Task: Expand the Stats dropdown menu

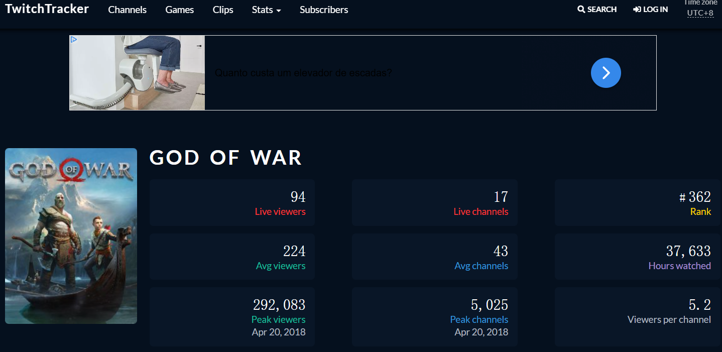Action: tap(266, 10)
